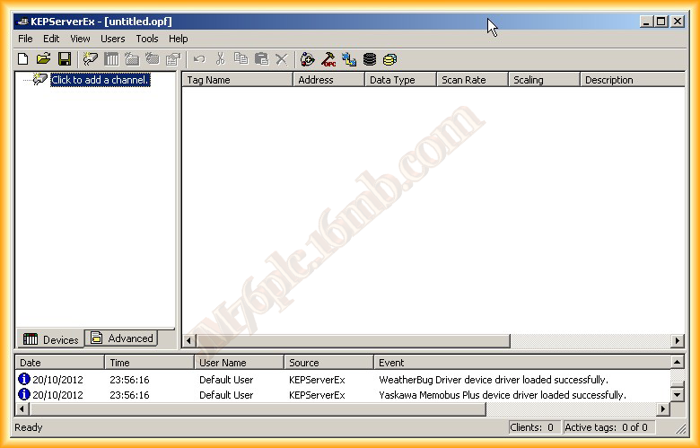The image size is (700, 448).
Task: Select the Devices tab
Action: [x=51, y=339]
